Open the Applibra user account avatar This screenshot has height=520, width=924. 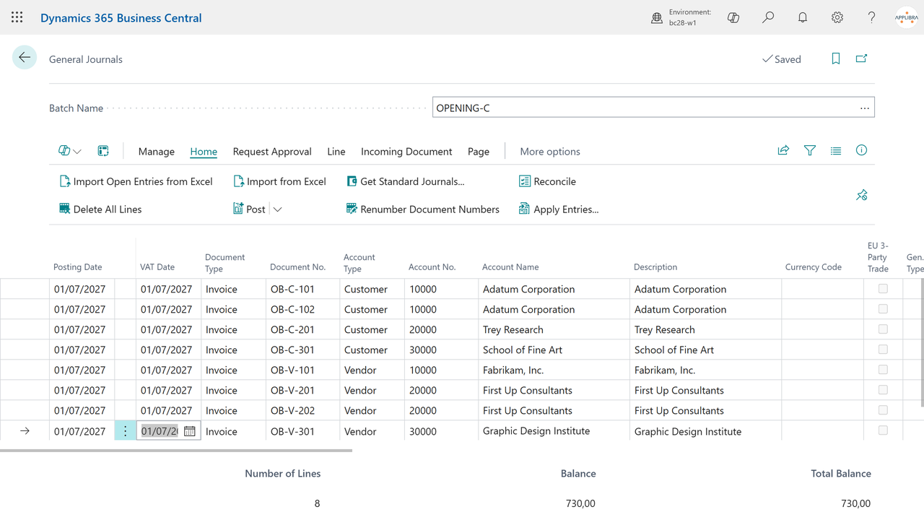pos(907,17)
